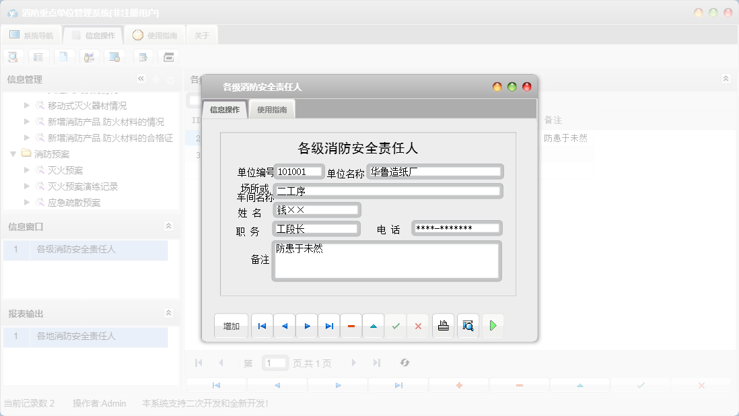The height and width of the screenshot is (416, 739).
Task: Click the refresh icon in the page navigation bar
Action: pos(404,362)
